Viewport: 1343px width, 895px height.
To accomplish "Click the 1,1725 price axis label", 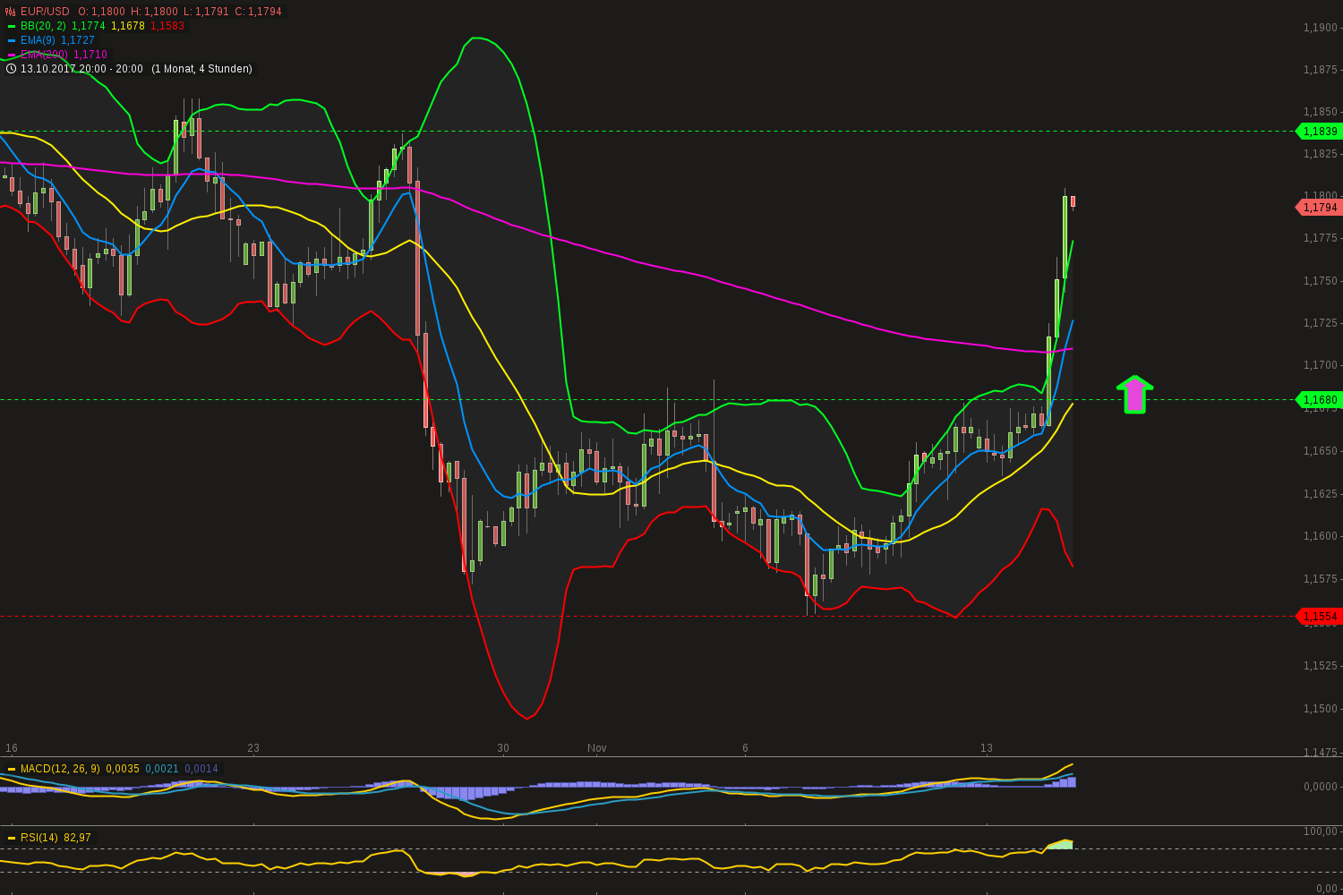I will click(1321, 323).
